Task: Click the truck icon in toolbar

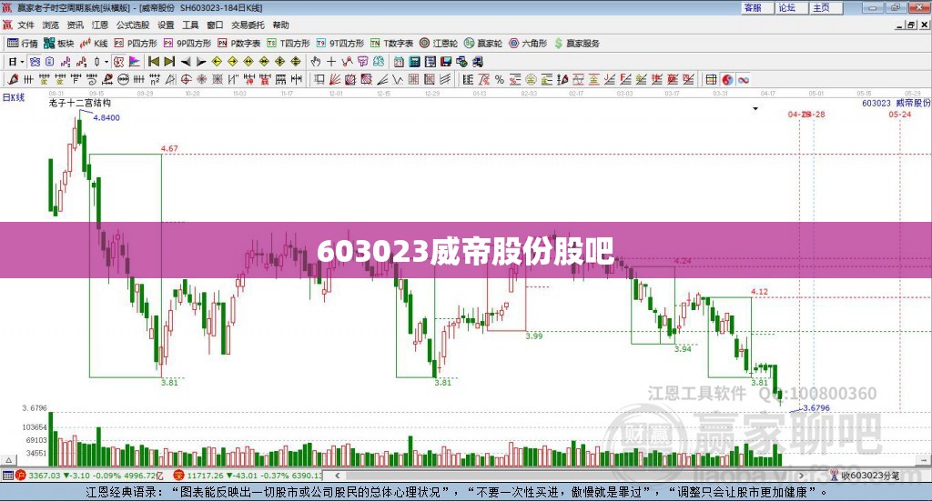Action: (477, 62)
